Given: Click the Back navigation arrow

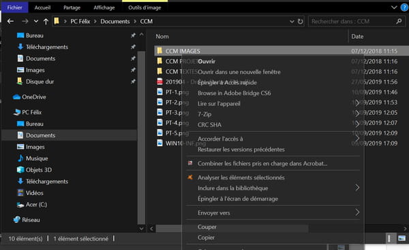Looking at the screenshot, I should [x=10, y=21].
